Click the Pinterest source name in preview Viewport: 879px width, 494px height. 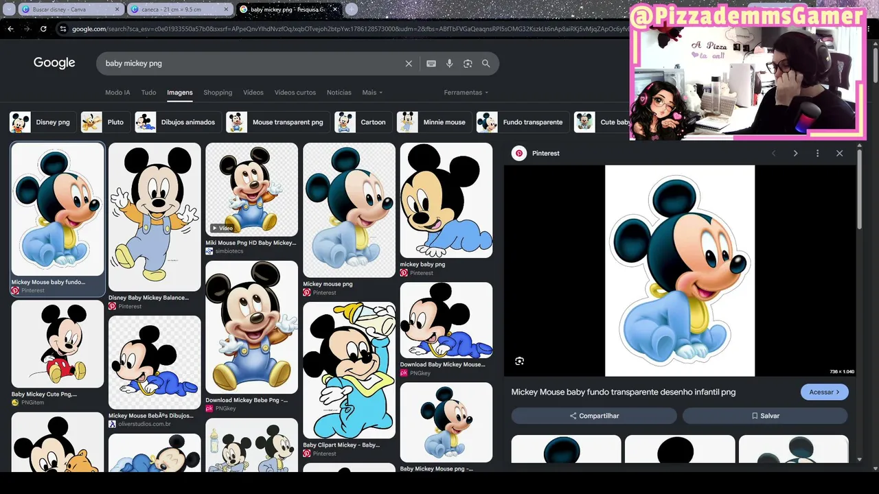click(x=546, y=153)
